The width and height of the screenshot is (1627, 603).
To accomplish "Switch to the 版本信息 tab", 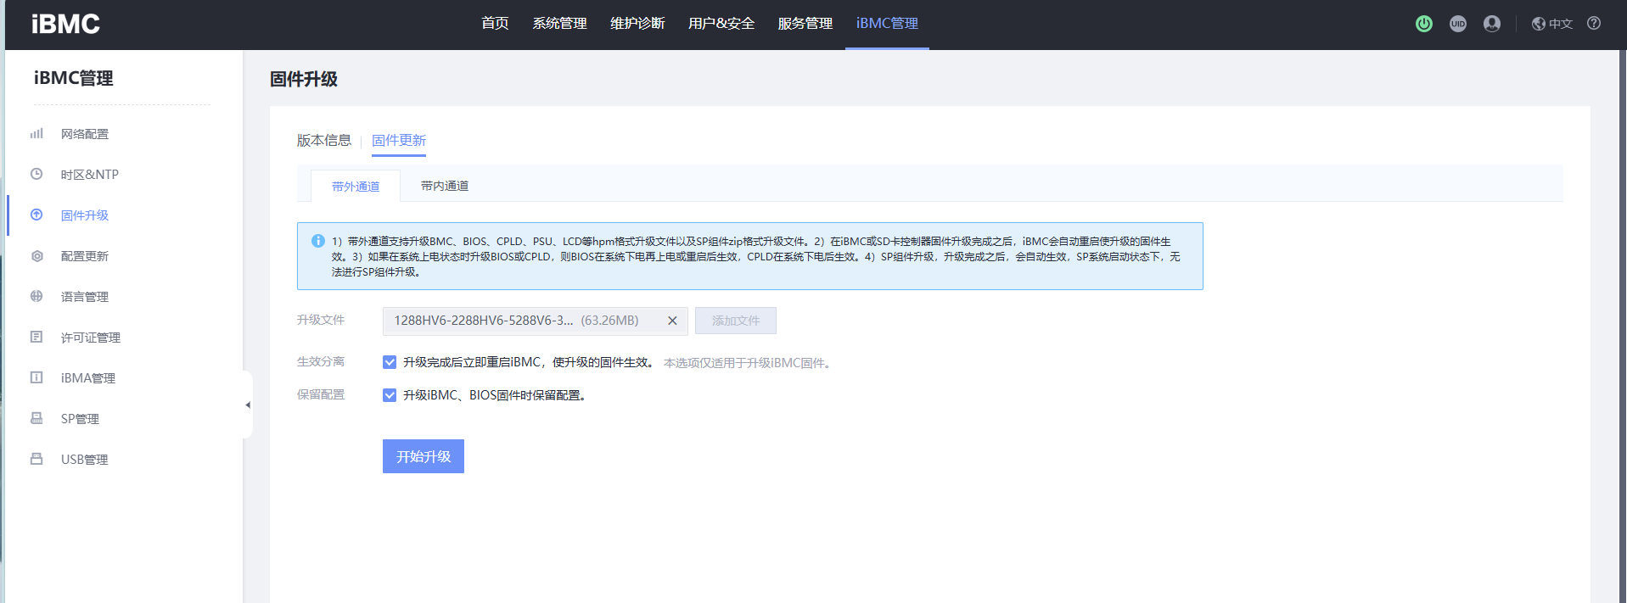I will [x=323, y=141].
